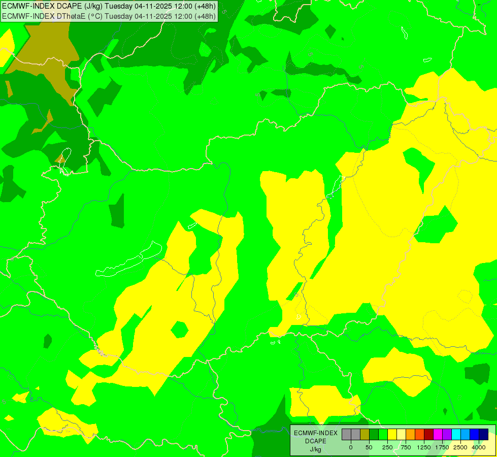This screenshot has width=497, height=457.
Task: Click the legend label 1750
Action: point(442,447)
